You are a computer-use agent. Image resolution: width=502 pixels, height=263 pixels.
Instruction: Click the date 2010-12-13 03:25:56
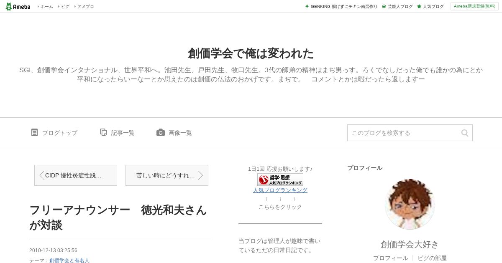[53, 250]
